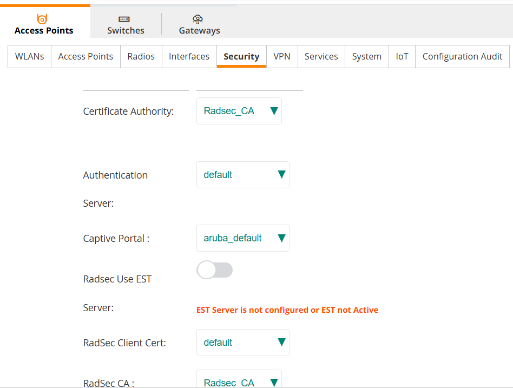Open the Access Points top tab label
The height and width of the screenshot is (388, 513).
click(x=44, y=30)
